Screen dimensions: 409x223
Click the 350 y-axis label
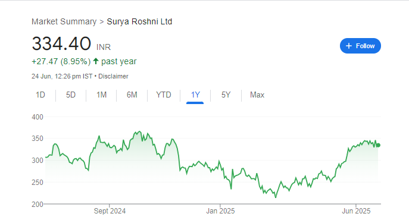point(38,139)
